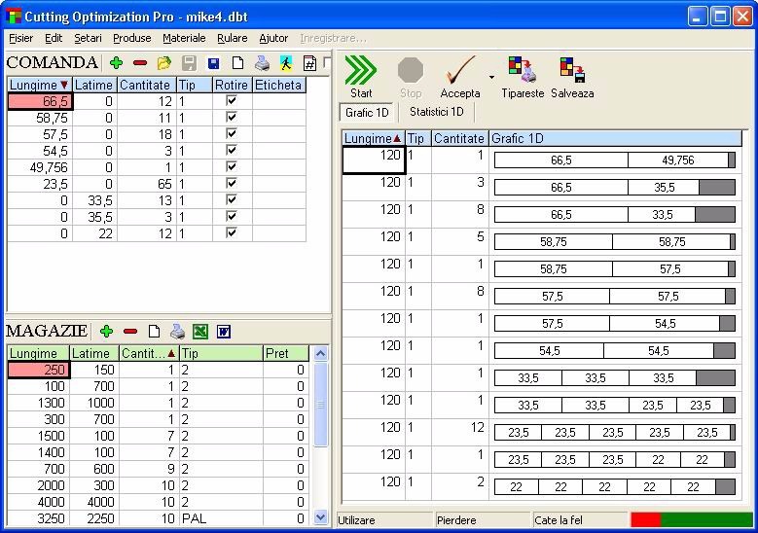Open the Produse menu

pyautogui.click(x=132, y=38)
